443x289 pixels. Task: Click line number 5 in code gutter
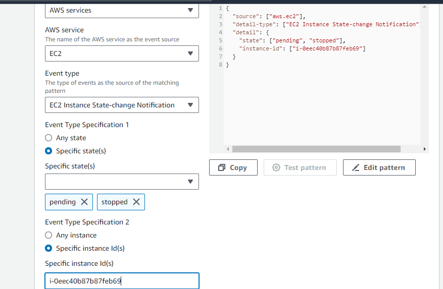(x=220, y=40)
